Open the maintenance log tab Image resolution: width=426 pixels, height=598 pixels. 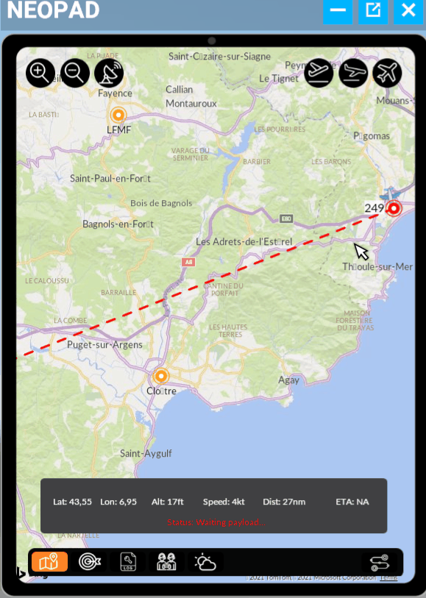click(128, 562)
